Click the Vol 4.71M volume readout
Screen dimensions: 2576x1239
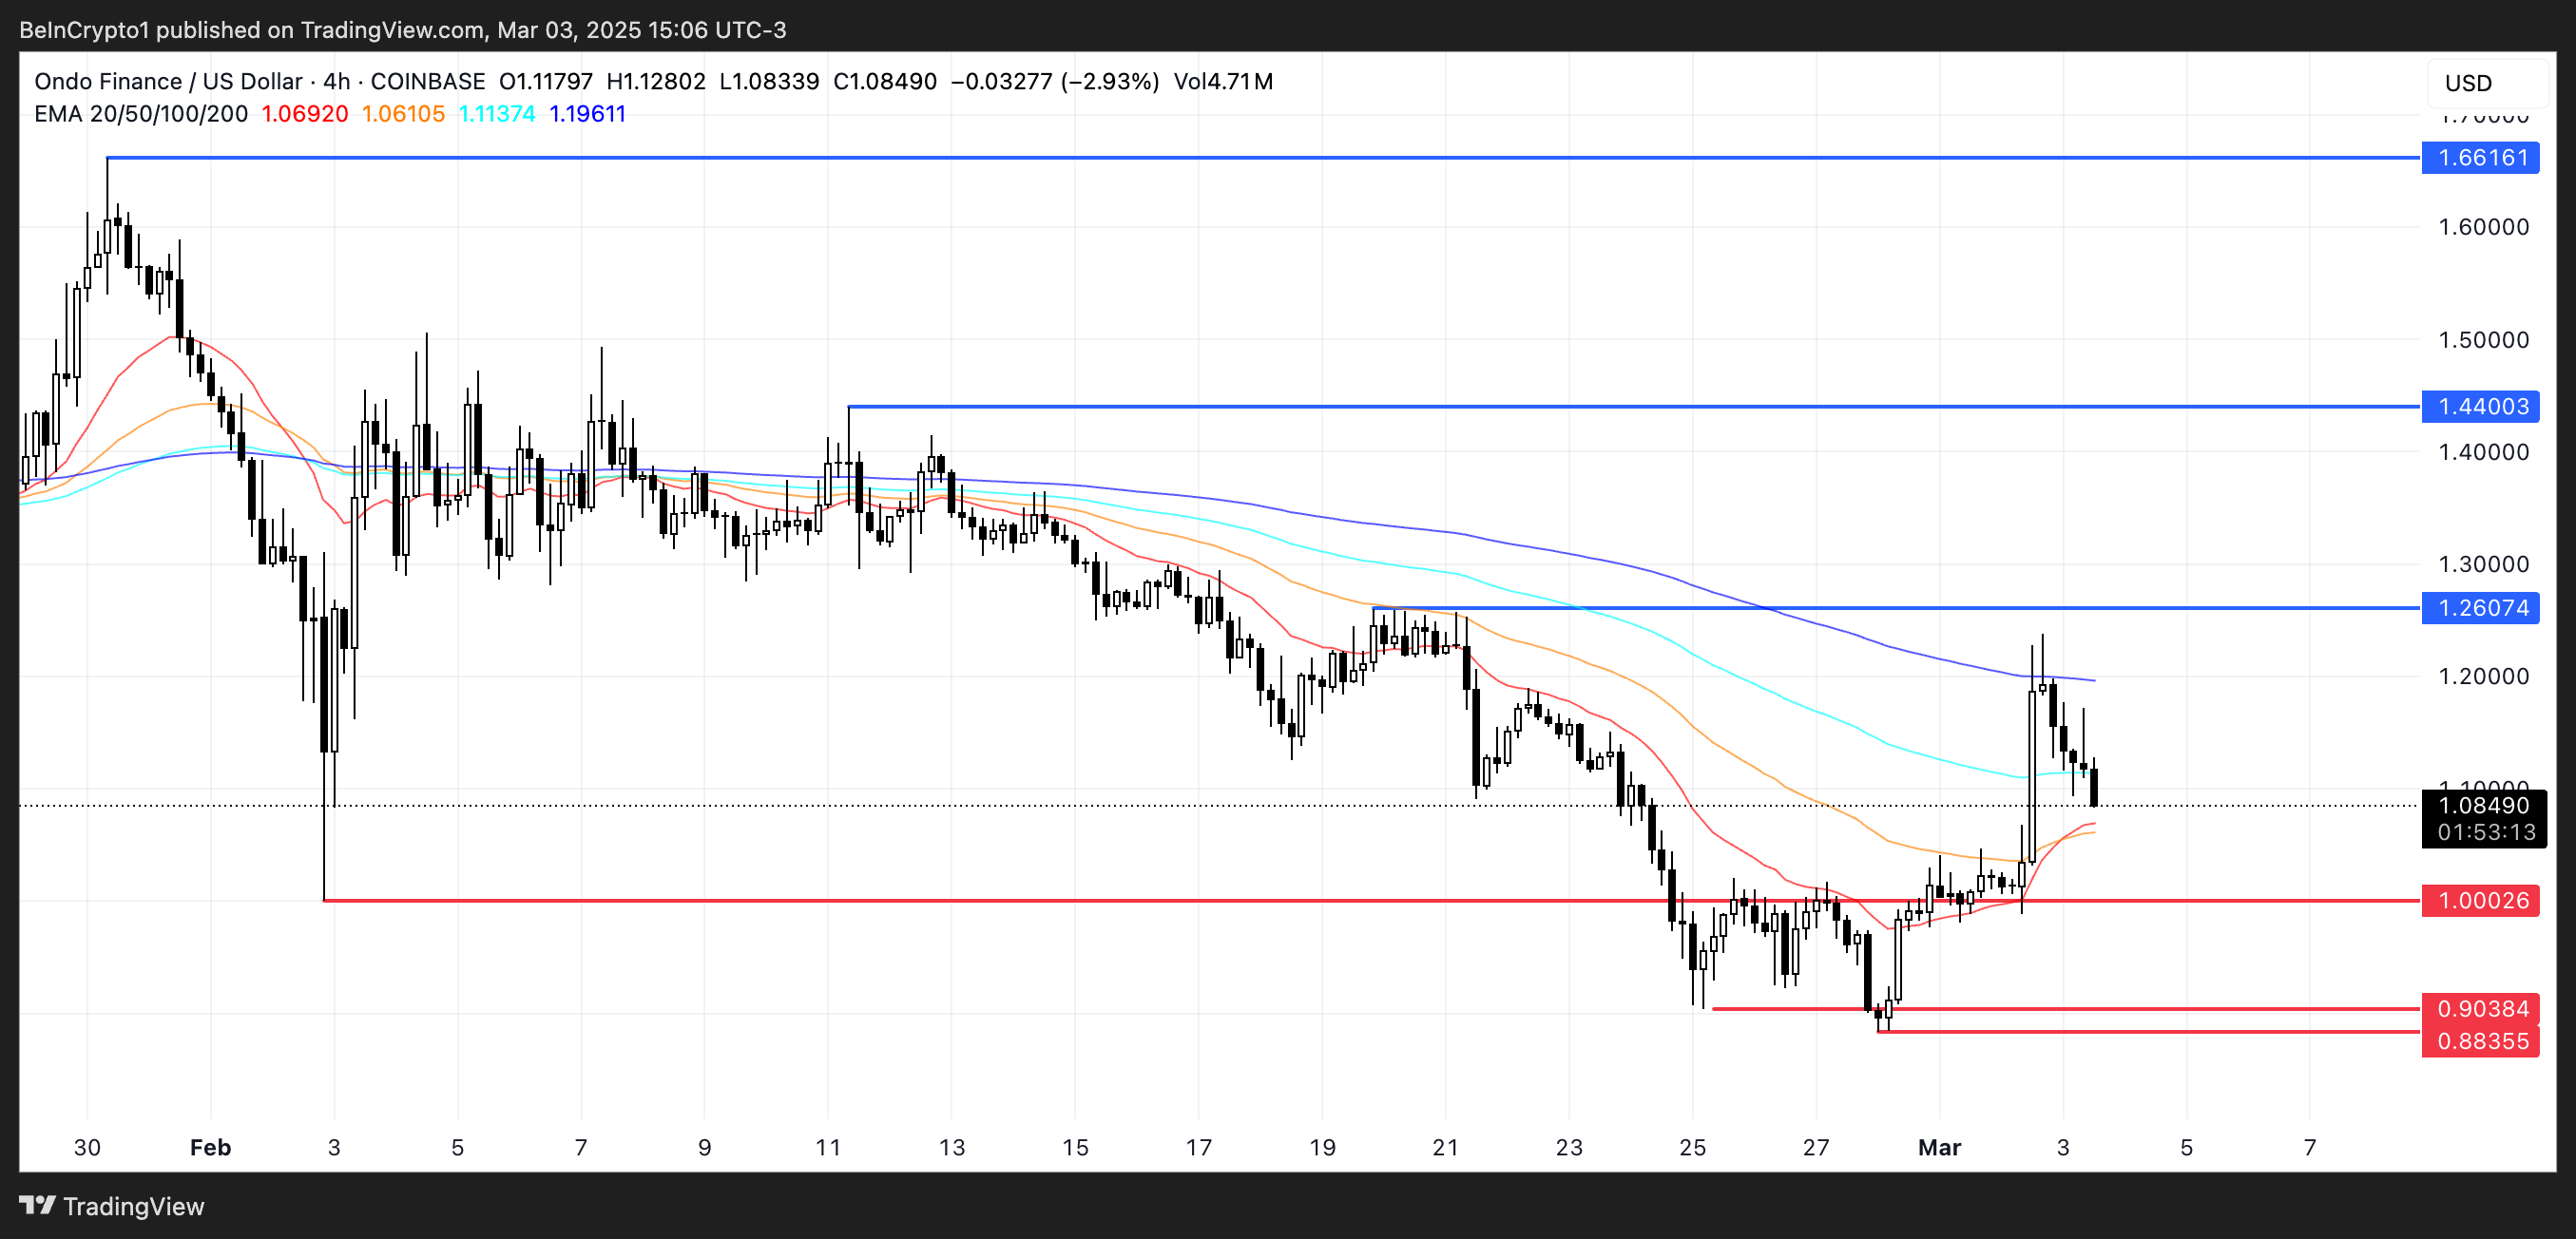(1222, 82)
